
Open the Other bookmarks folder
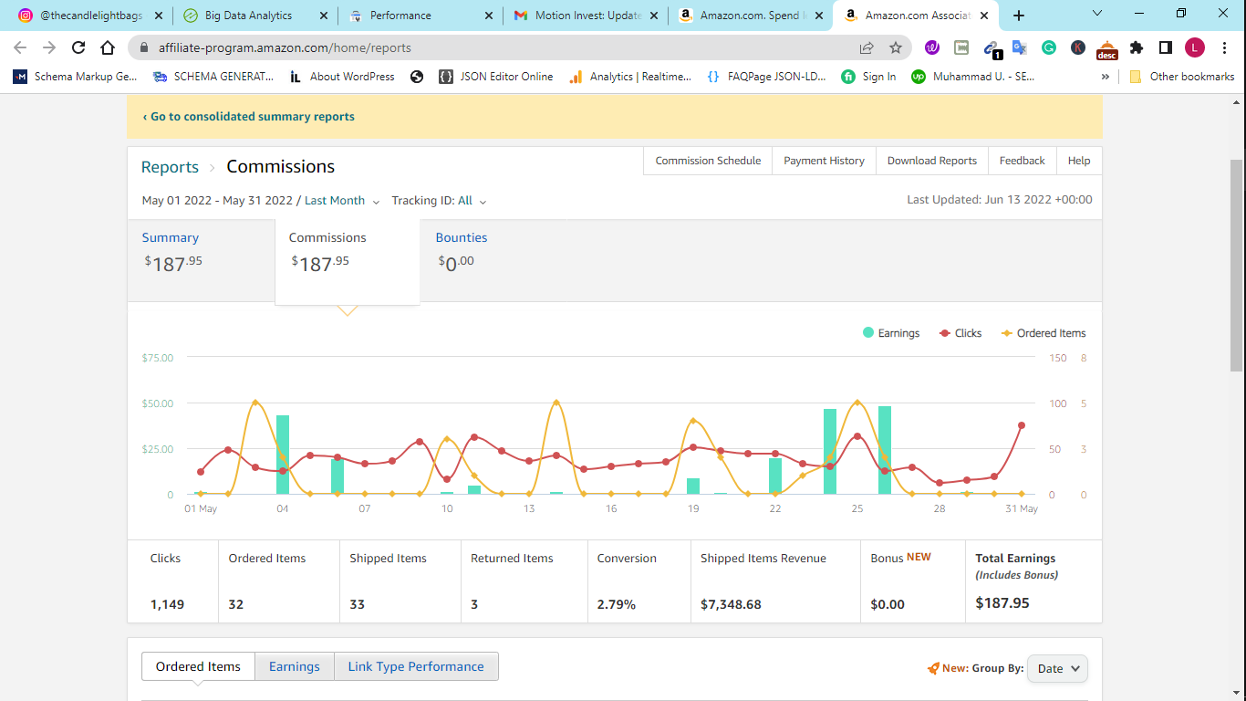(1182, 77)
